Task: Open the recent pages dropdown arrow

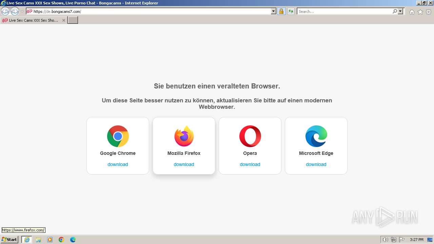Action: tap(22, 12)
